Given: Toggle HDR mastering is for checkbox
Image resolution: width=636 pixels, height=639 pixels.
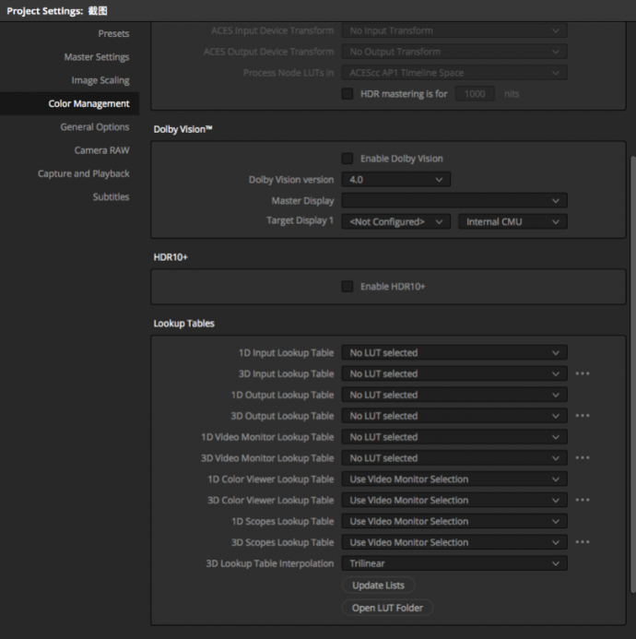Looking at the screenshot, I should point(347,94).
